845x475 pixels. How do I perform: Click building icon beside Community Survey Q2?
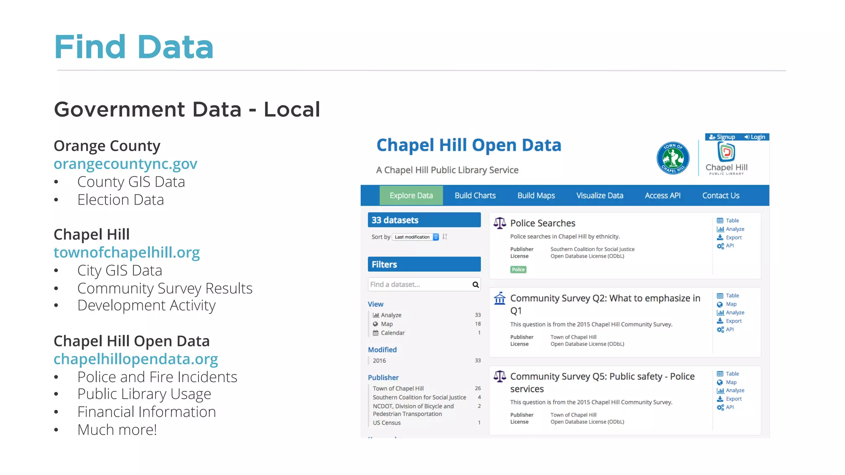coord(500,298)
